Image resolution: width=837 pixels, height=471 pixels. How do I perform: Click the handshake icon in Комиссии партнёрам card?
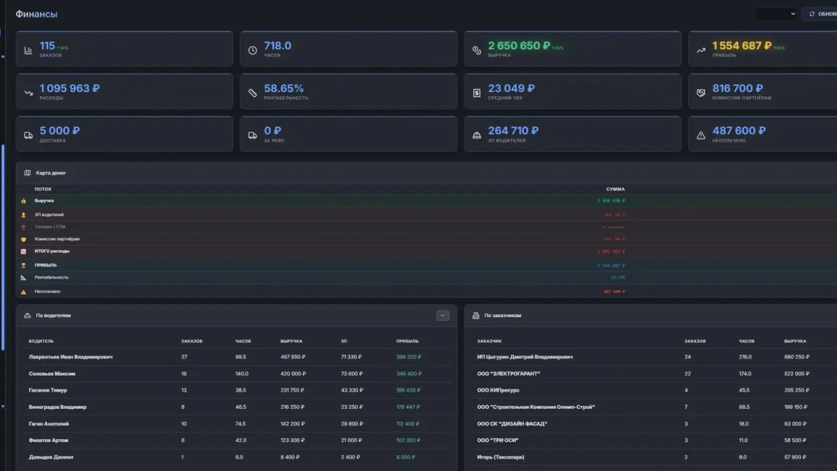[701, 93]
